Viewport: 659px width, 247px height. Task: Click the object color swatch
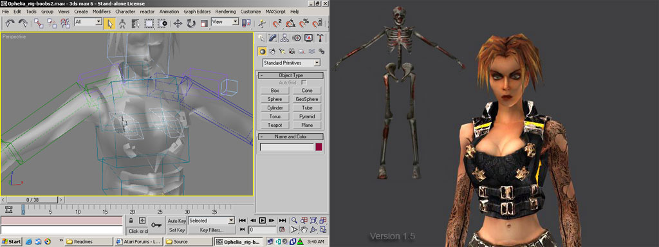click(319, 147)
